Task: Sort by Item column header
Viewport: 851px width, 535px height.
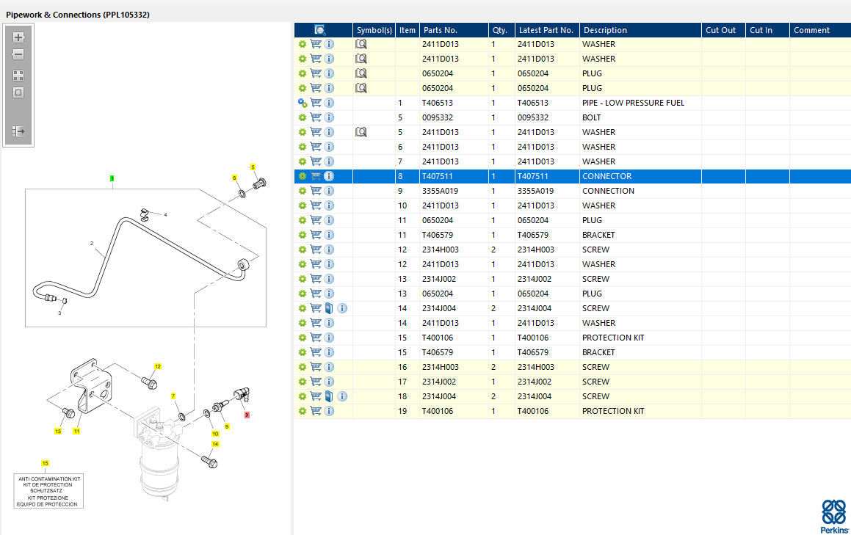Action: [407, 30]
